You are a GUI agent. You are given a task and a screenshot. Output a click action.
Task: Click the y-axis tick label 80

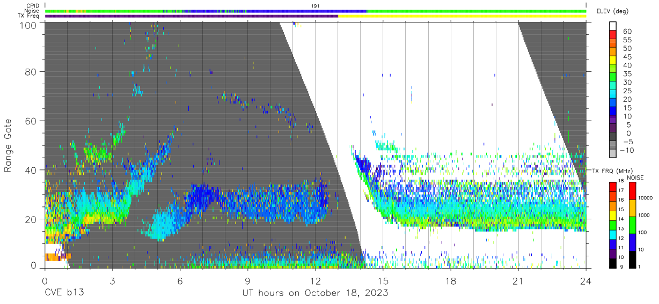click(31, 72)
